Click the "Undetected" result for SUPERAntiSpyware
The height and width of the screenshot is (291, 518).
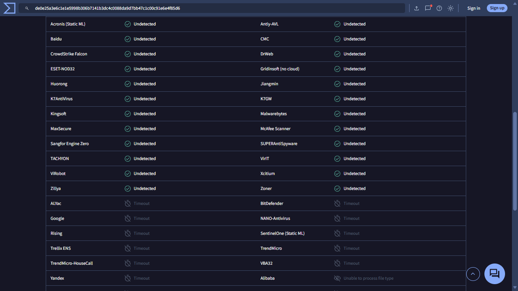click(x=355, y=144)
